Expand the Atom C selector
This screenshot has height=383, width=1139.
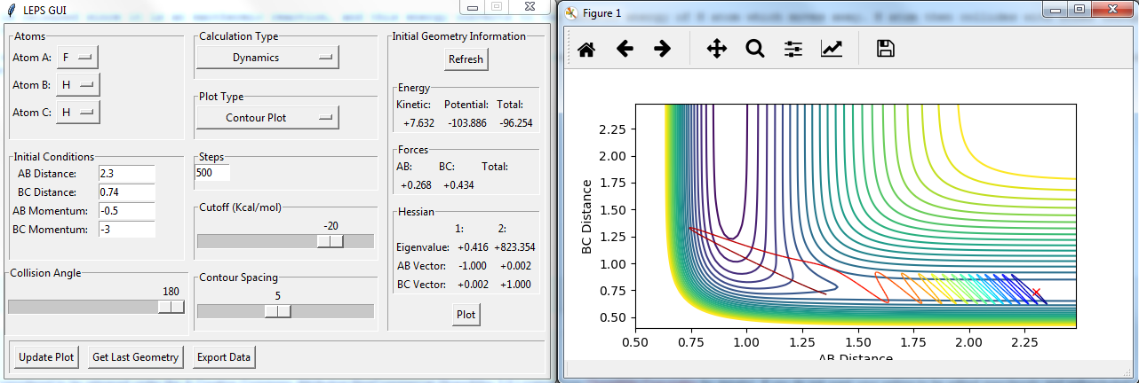tap(77, 113)
